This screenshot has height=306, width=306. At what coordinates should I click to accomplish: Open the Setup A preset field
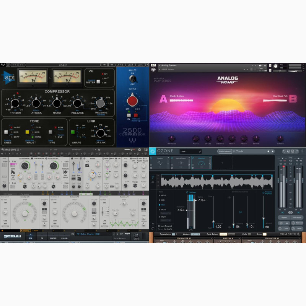[x=63, y=65]
